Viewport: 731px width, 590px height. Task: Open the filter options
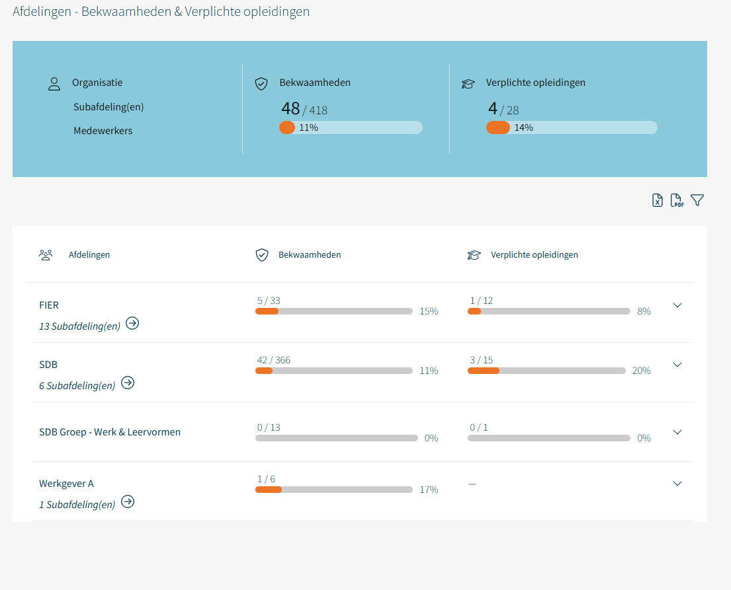click(x=697, y=200)
